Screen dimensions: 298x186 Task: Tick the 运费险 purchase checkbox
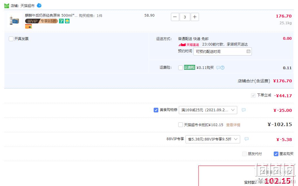[x=181, y=68]
